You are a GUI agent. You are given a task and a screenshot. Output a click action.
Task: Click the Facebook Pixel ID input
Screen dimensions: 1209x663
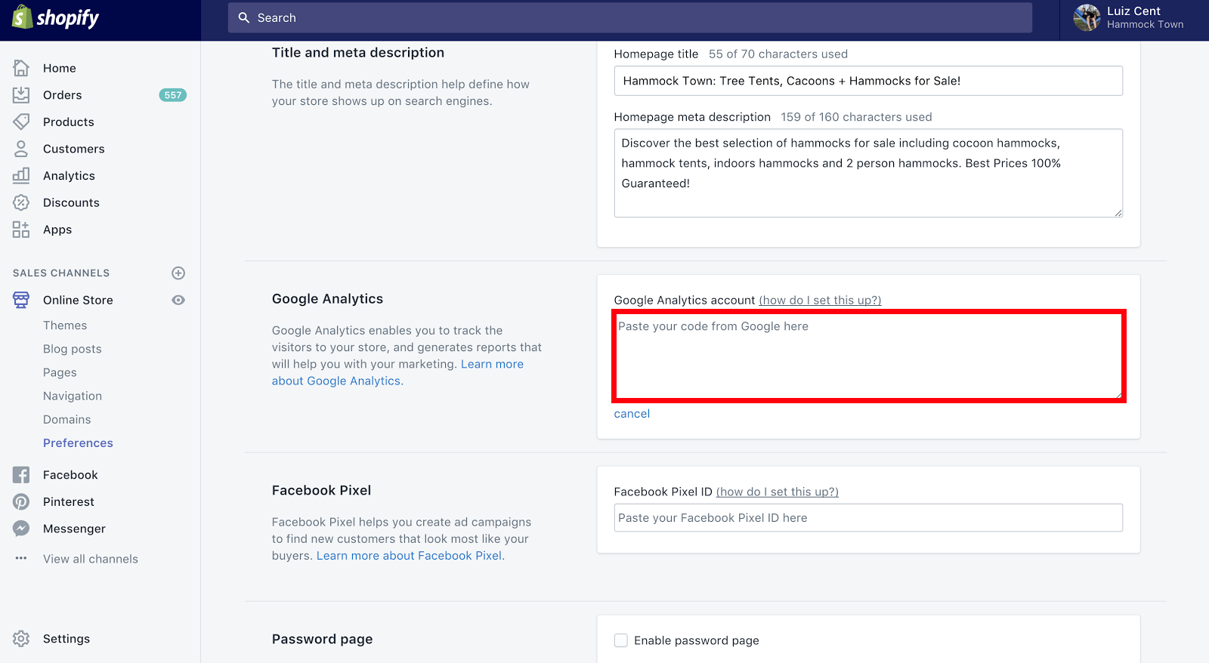coord(868,518)
